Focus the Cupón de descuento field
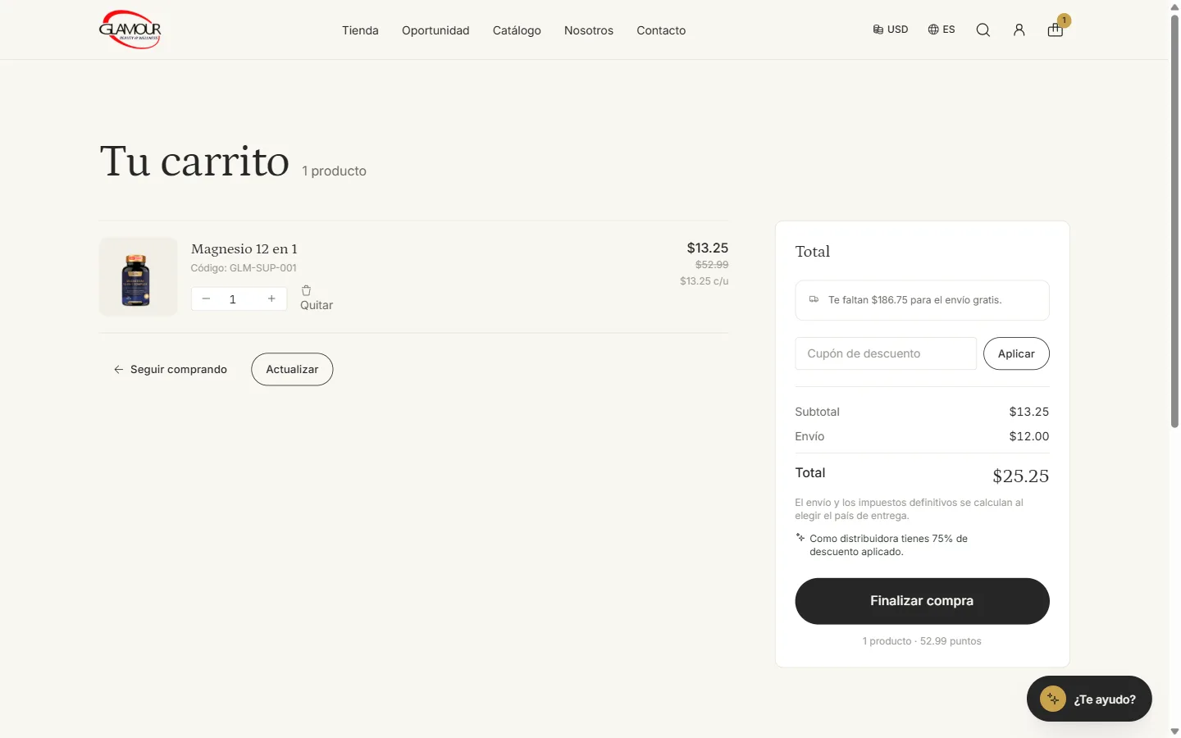Screen dimensions: 1181x738 (886, 353)
